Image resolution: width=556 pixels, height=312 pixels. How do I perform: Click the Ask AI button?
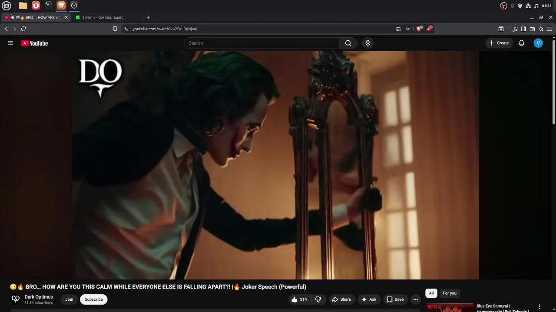click(369, 299)
